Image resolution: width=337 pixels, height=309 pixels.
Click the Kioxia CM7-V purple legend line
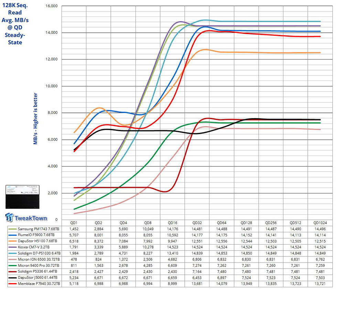(12, 247)
